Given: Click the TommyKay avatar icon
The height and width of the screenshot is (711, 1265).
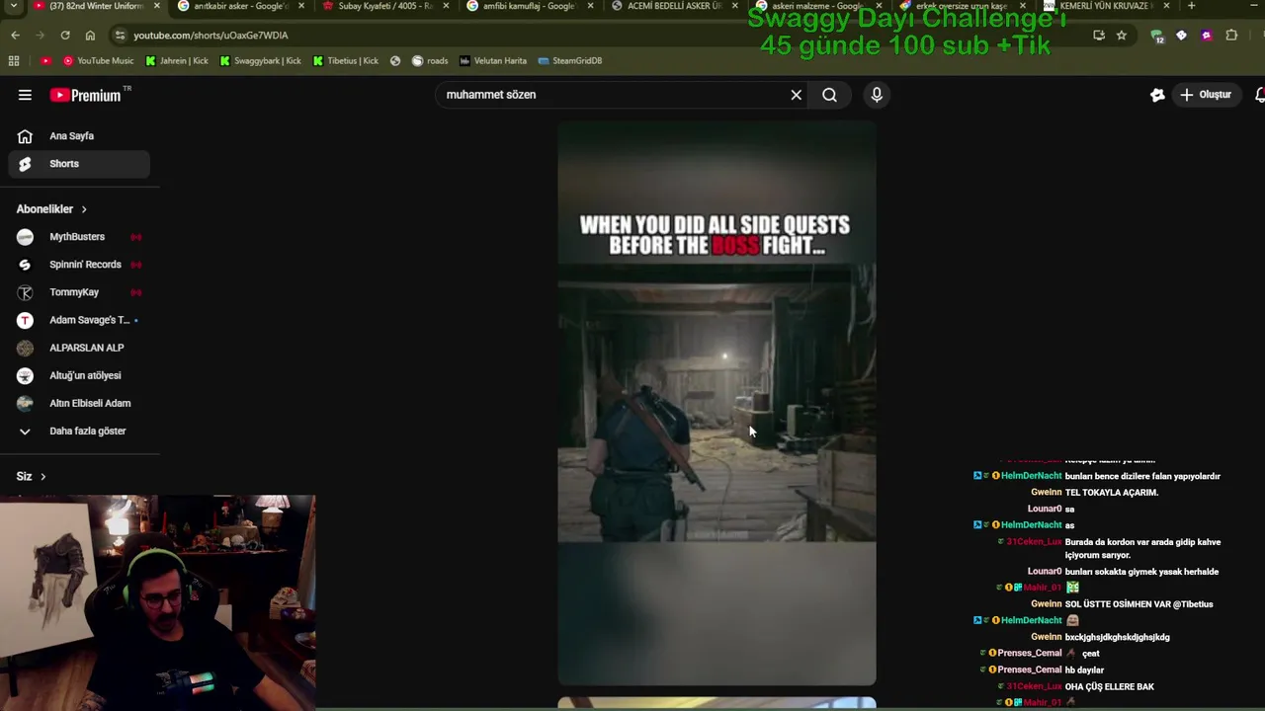Looking at the screenshot, I should click(x=26, y=292).
